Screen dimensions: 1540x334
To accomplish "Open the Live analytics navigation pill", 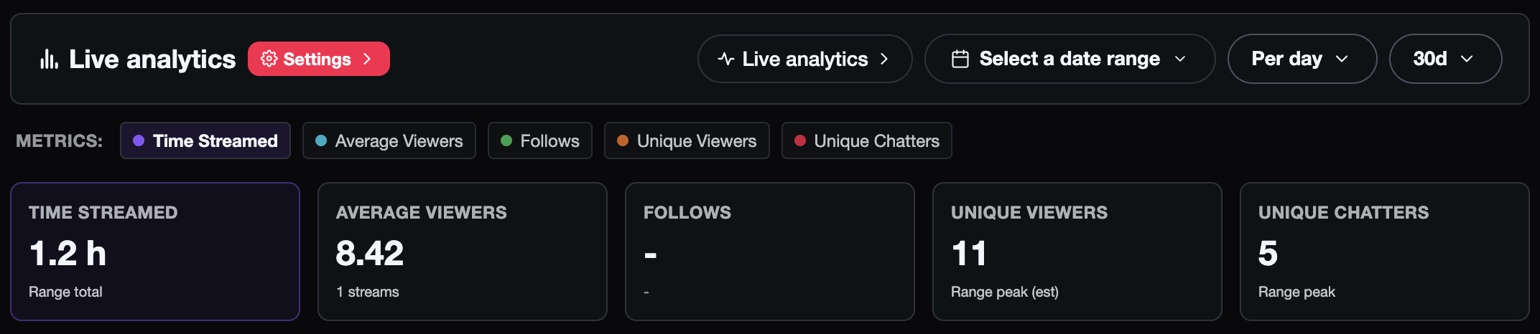I will click(804, 59).
